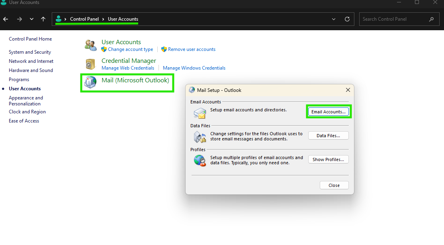The image size is (444, 245).
Task: Open Hardware and Sound category
Action: (31, 70)
